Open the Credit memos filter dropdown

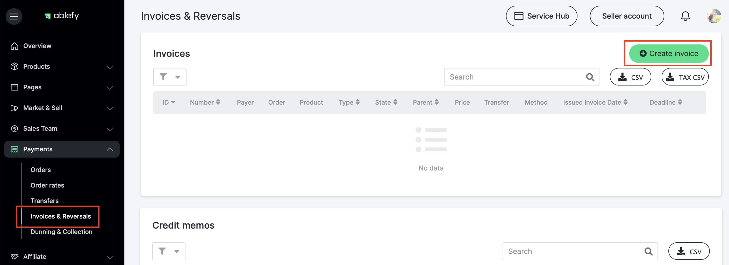169,251
